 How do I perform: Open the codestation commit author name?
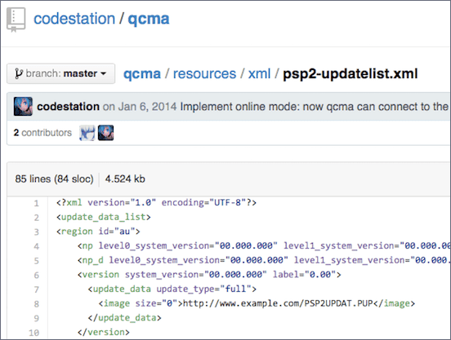pyautogui.click(x=68, y=107)
